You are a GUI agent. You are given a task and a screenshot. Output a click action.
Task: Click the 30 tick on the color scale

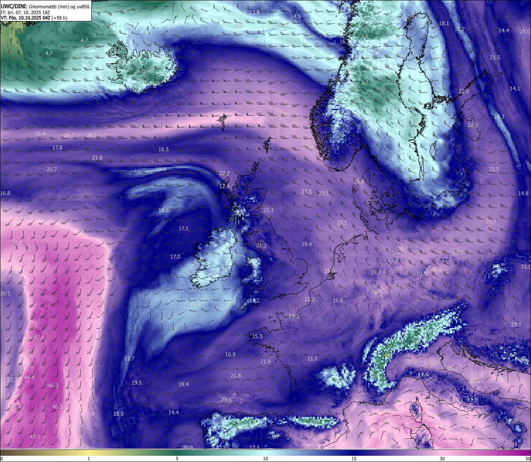point(442,458)
